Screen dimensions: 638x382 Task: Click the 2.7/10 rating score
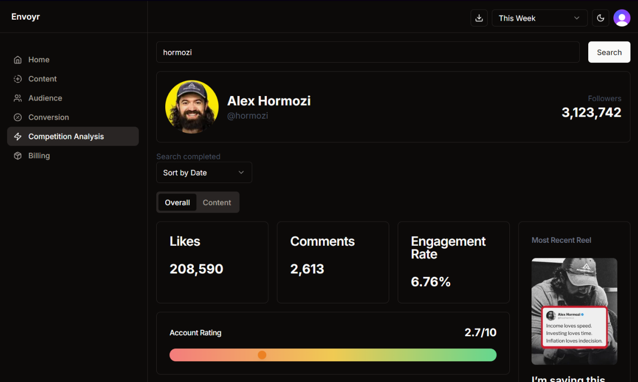click(x=480, y=332)
